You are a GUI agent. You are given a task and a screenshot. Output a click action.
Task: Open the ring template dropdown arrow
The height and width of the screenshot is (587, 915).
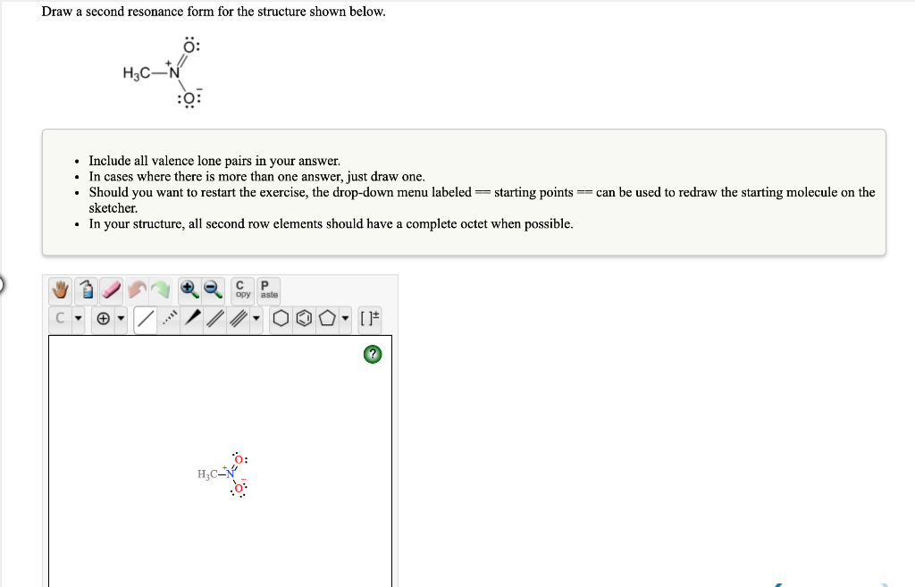[x=345, y=318]
